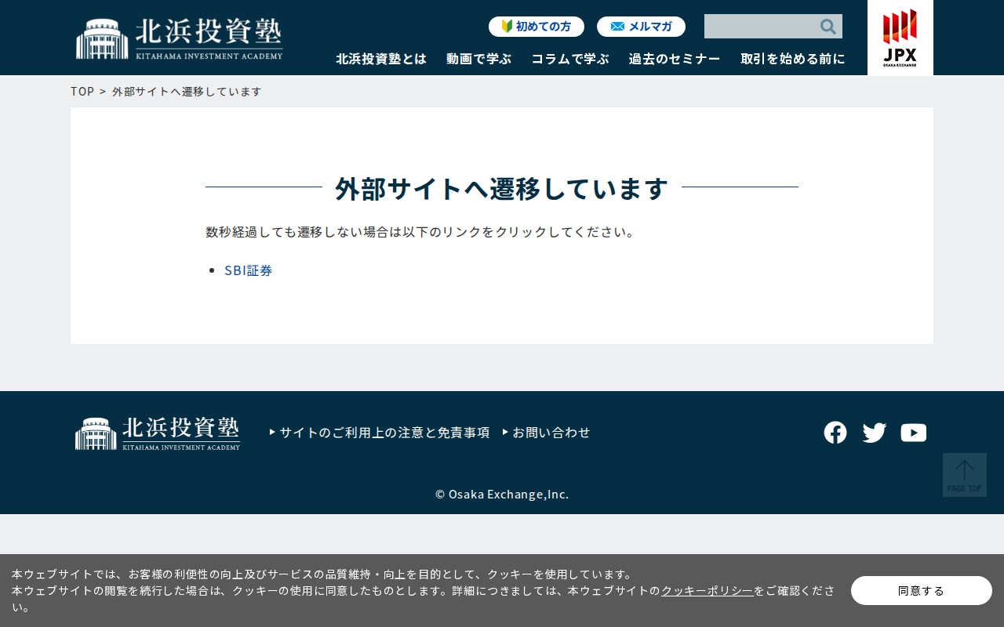Open the YouTube icon in the footer

914,433
